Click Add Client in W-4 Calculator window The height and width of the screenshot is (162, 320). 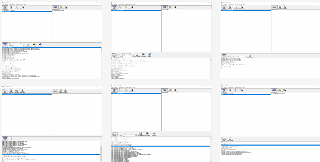click(11, 91)
